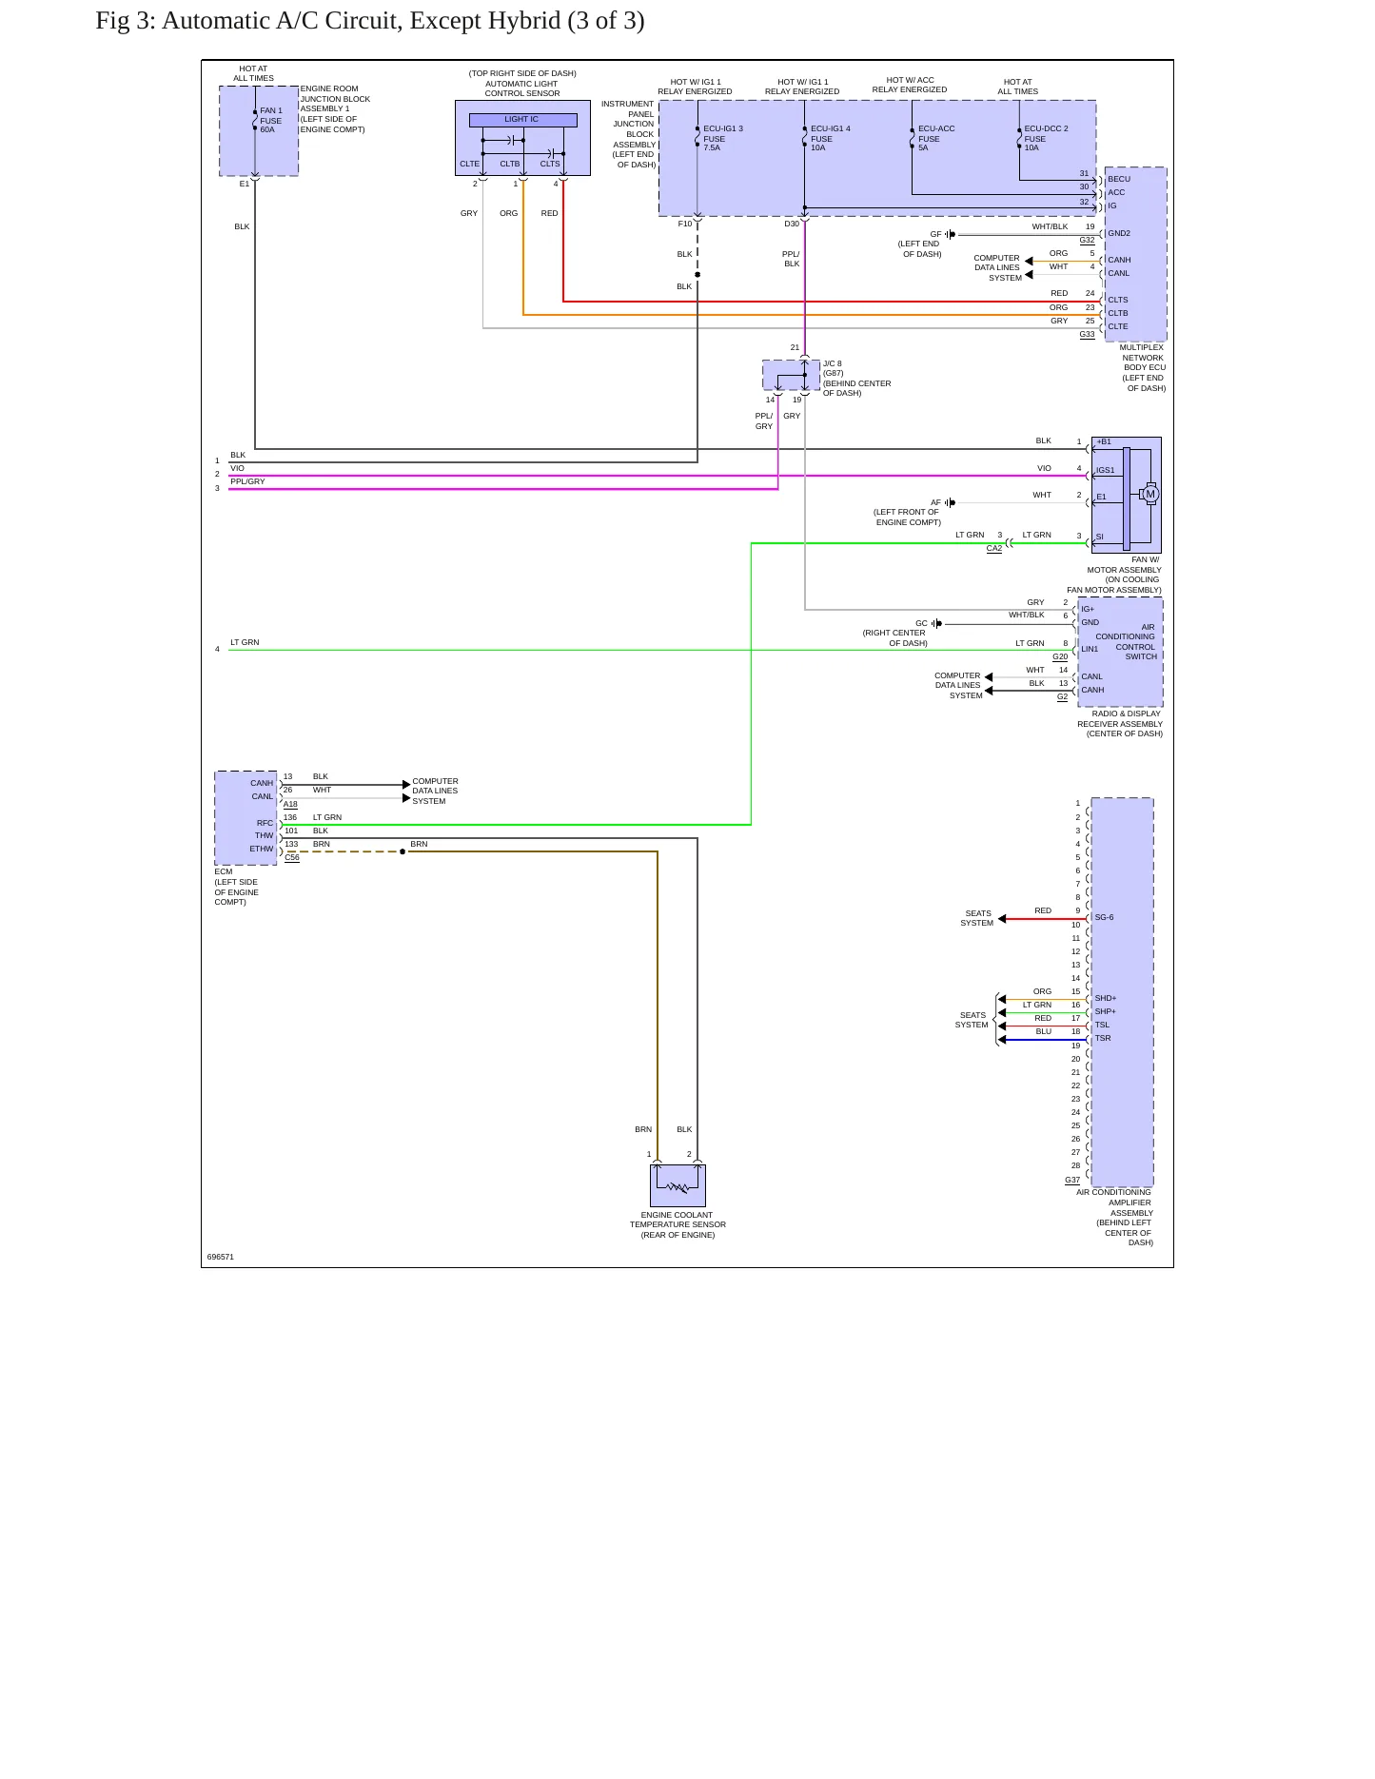Viewport: 1375px width, 1779px height.
Task: Select the LIGHT IC block
Action: (x=522, y=120)
